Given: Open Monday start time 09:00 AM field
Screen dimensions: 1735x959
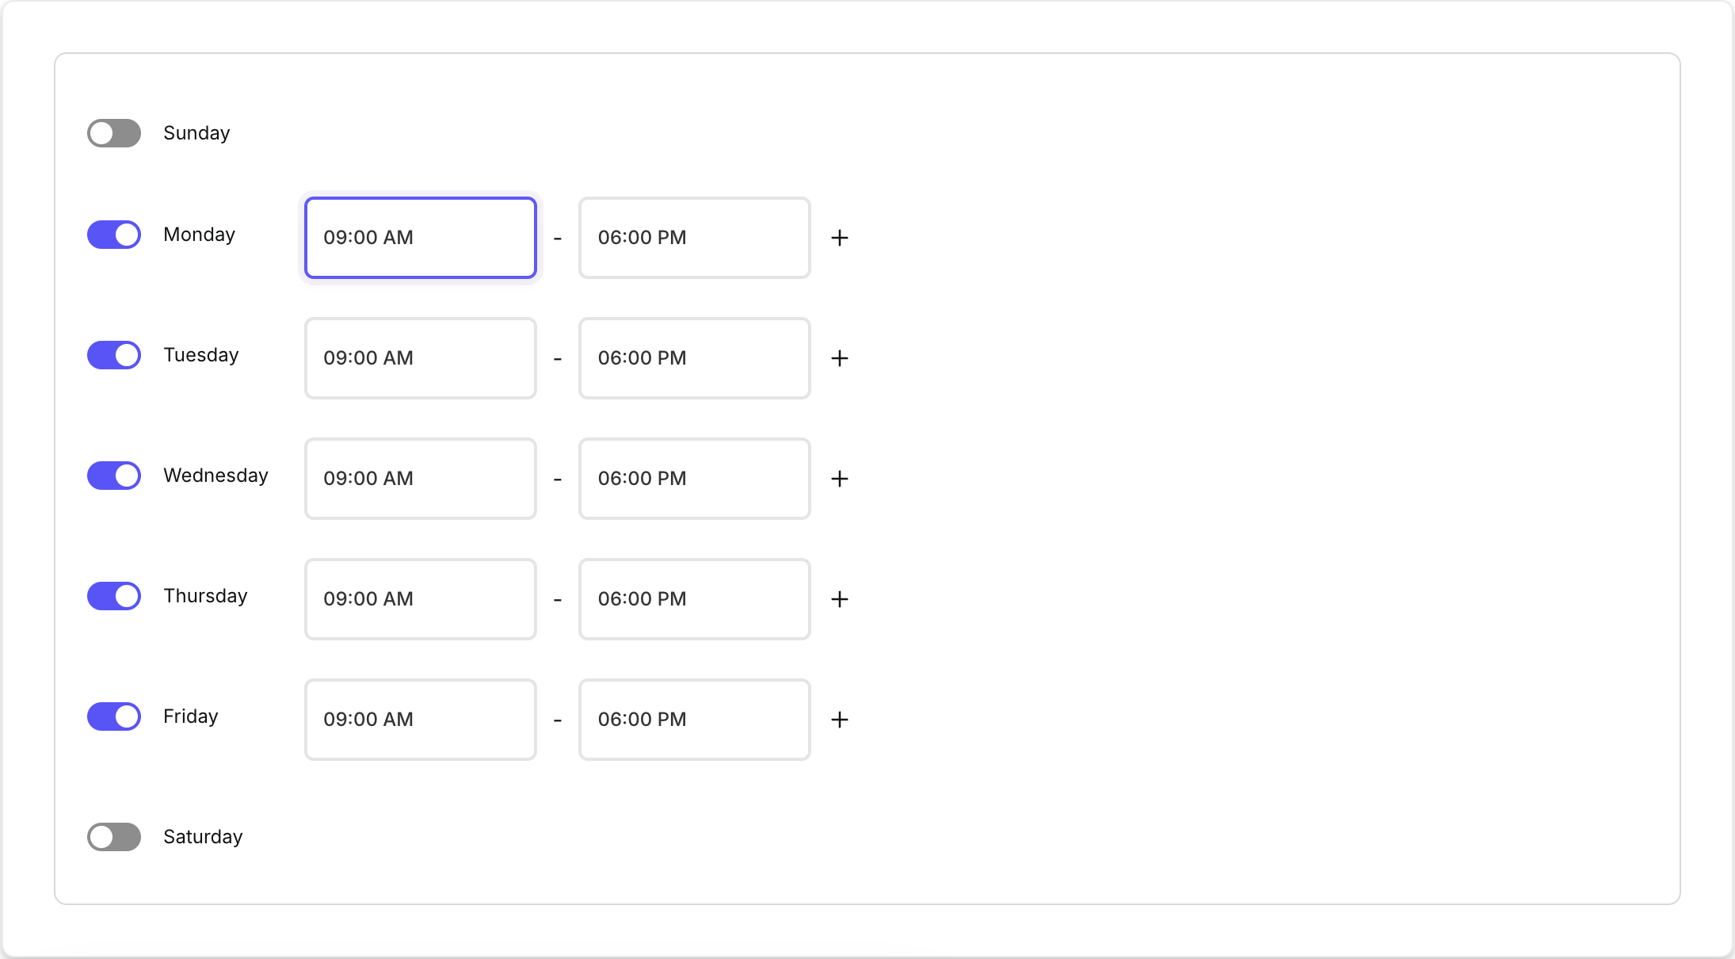Looking at the screenshot, I should (421, 238).
